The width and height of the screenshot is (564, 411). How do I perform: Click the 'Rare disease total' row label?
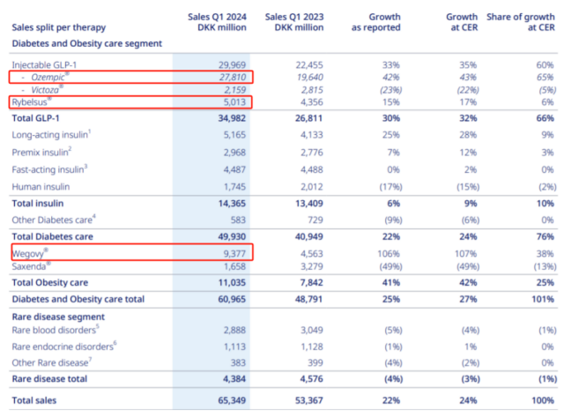point(49,379)
